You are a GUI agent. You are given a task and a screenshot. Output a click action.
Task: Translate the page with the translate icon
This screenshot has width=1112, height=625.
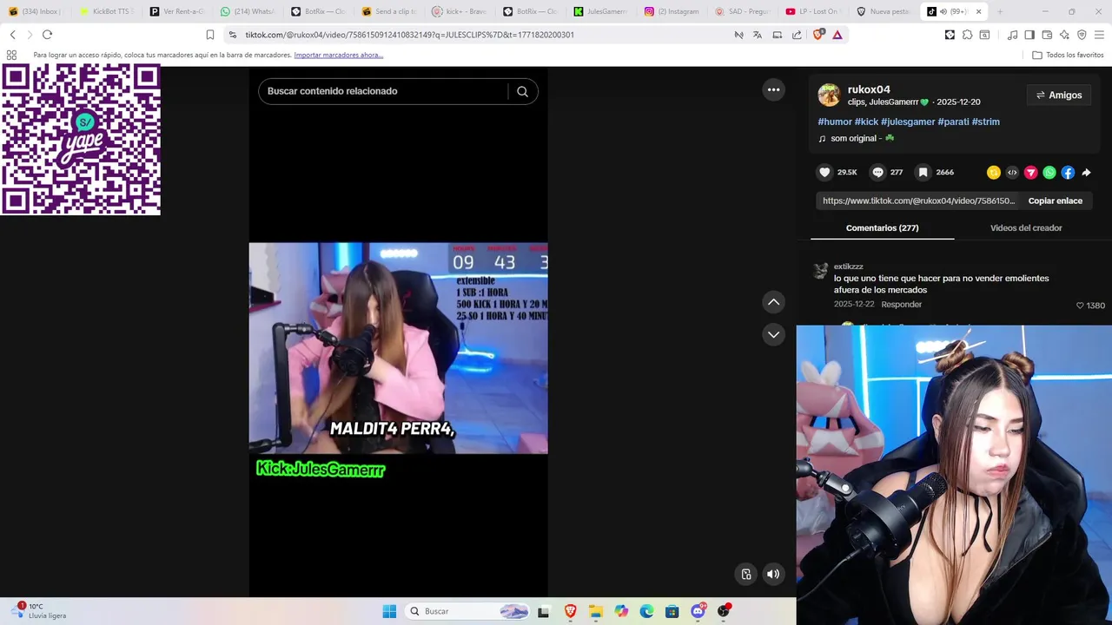pyautogui.click(x=758, y=35)
